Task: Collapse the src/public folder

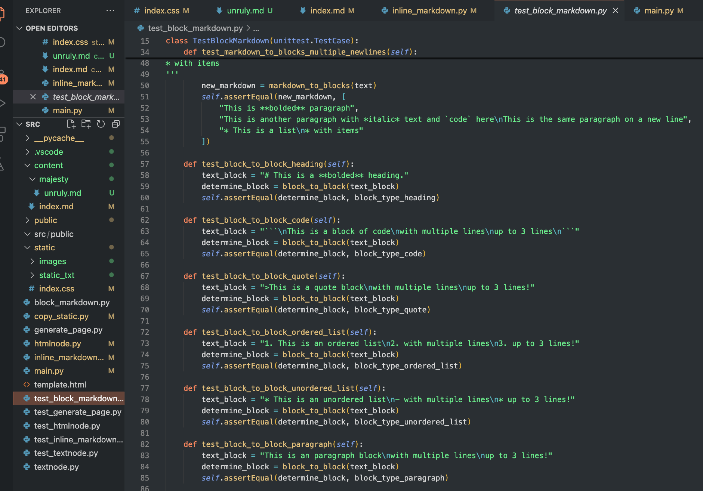Action: click(x=27, y=234)
